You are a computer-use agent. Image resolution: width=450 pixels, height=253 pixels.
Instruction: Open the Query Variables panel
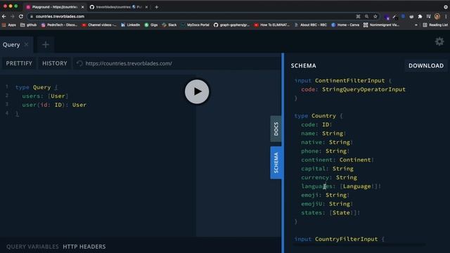[x=32, y=247]
